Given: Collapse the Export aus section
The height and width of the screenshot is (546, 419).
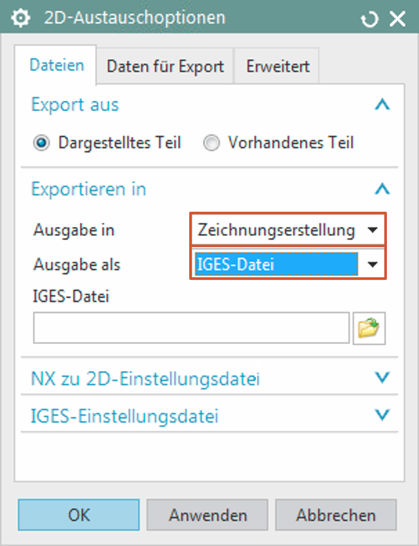Looking at the screenshot, I should tap(382, 105).
